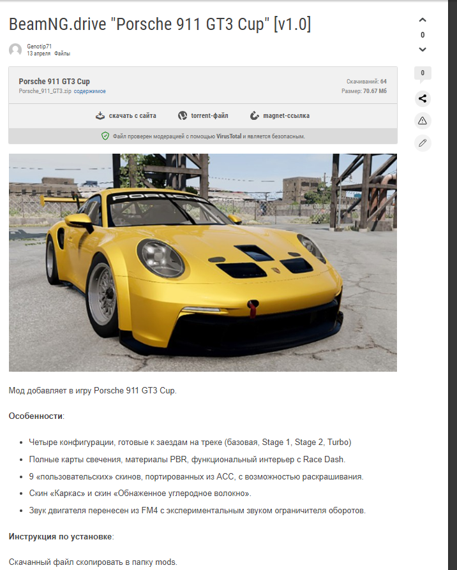Click the Скачиваний: 64 counter
The height and width of the screenshot is (570, 457).
pyautogui.click(x=366, y=82)
